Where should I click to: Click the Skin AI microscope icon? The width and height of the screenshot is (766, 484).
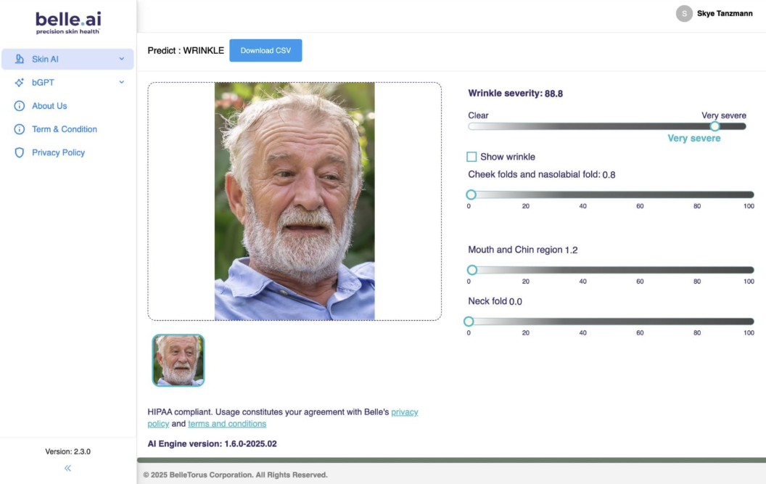20,60
